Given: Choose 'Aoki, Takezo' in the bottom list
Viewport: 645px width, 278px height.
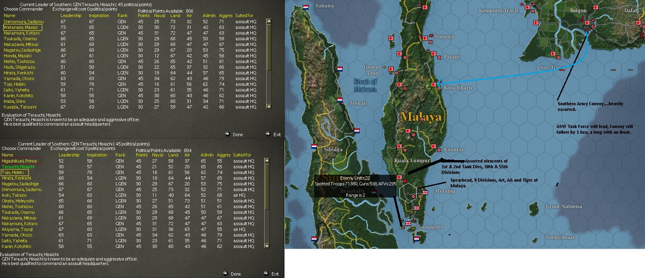Looking at the screenshot, I should pyautogui.click(x=14, y=195).
